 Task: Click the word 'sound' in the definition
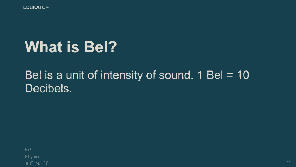point(175,75)
